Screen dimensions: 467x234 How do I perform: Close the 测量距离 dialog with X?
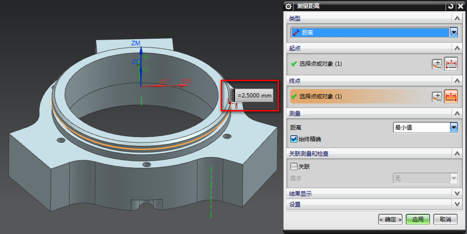click(x=460, y=6)
